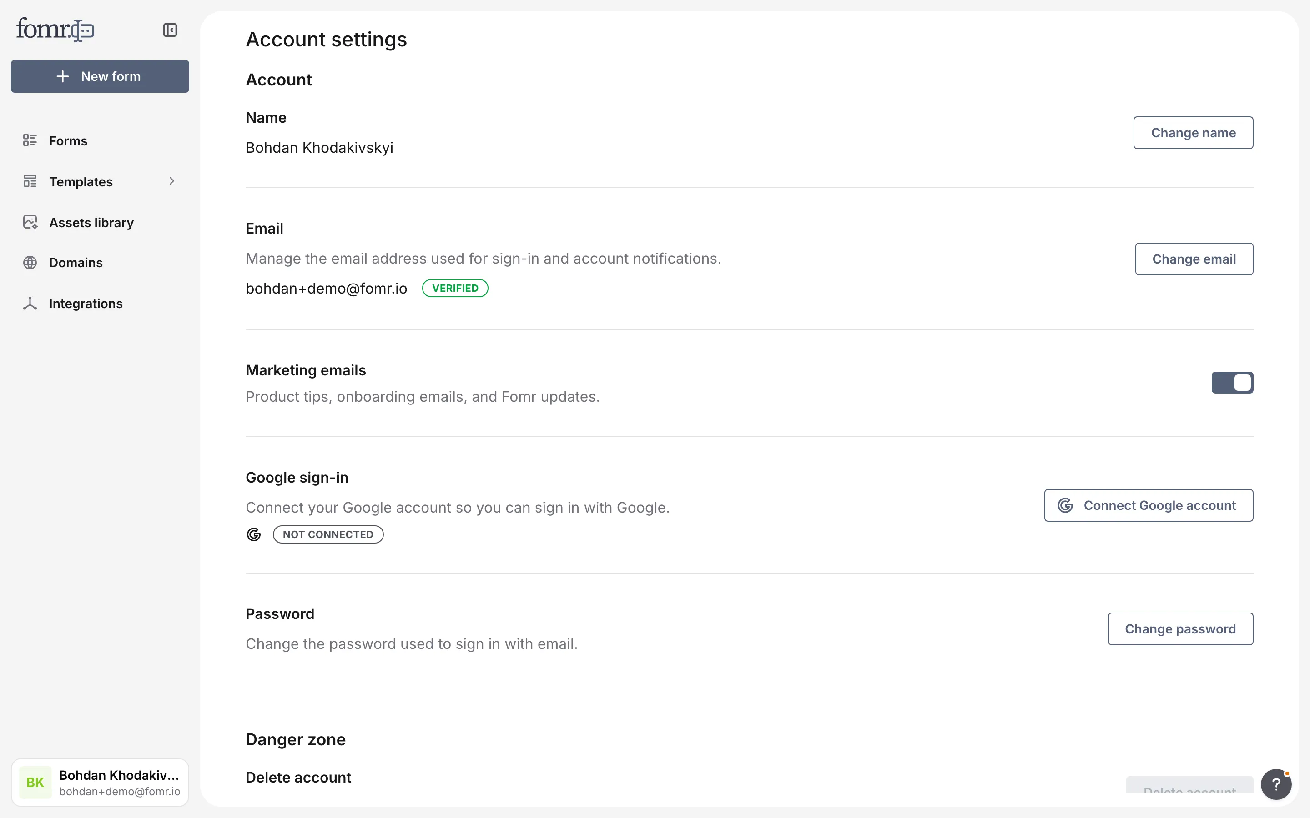1310x818 pixels.
Task: Click the name Bohdan Khodakivskyi under Name
Action: click(x=319, y=148)
